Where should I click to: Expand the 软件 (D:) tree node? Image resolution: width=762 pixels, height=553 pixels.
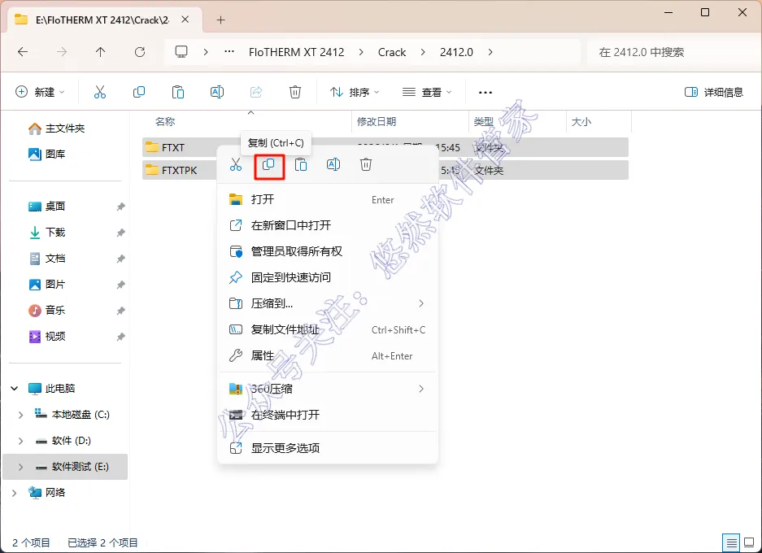tap(20, 441)
